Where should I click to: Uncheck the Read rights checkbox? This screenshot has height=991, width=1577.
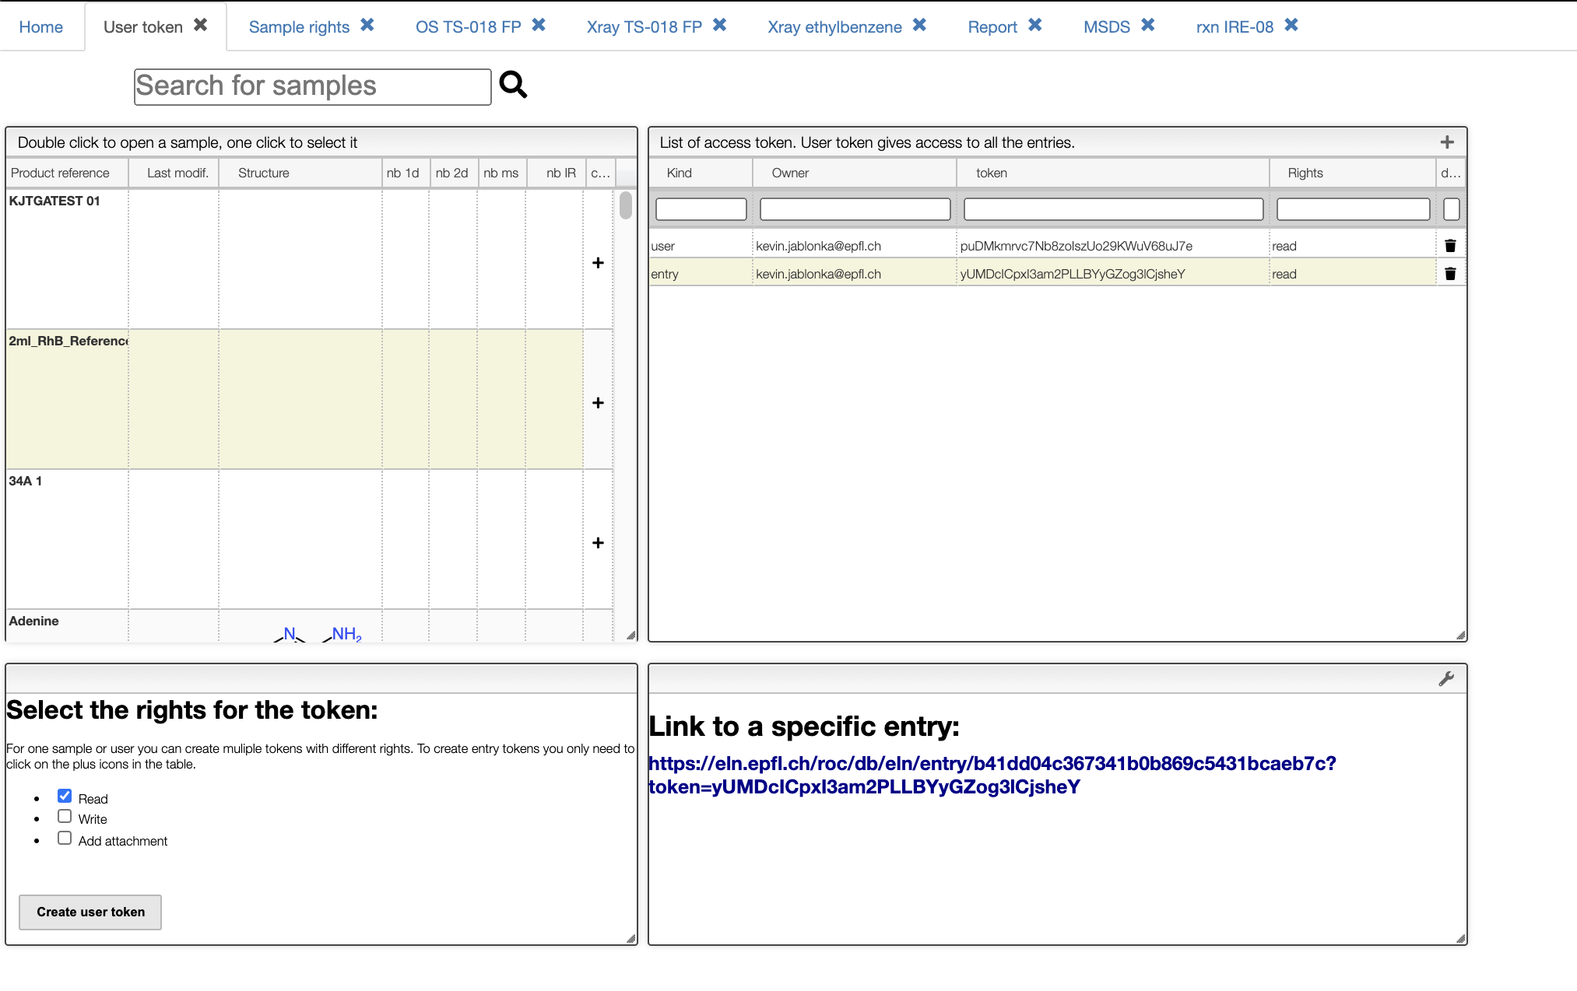[65, 796]
